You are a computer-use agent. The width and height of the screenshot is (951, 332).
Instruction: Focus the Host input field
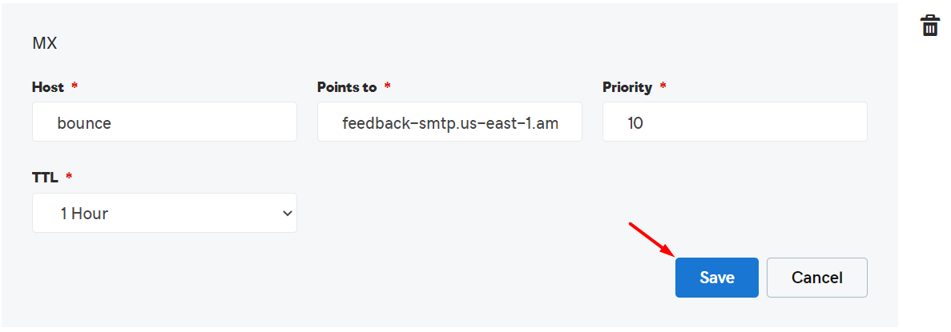[164, 122]
